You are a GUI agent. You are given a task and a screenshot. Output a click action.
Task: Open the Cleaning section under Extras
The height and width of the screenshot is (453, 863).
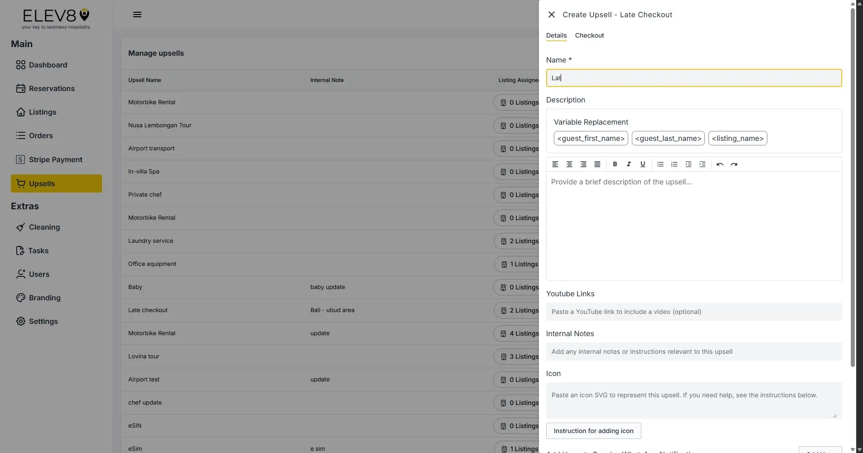[44, 227]
